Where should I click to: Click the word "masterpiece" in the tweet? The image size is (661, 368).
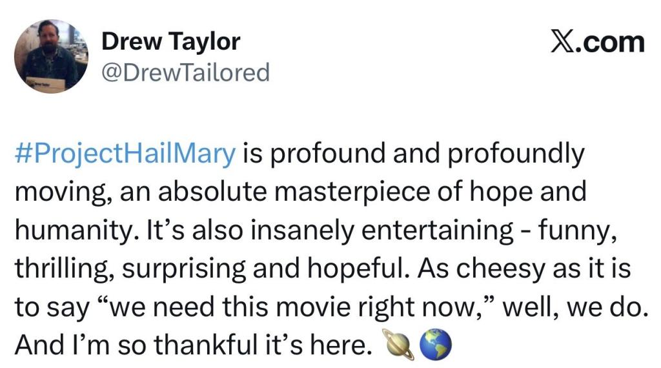tap(308, 193)
